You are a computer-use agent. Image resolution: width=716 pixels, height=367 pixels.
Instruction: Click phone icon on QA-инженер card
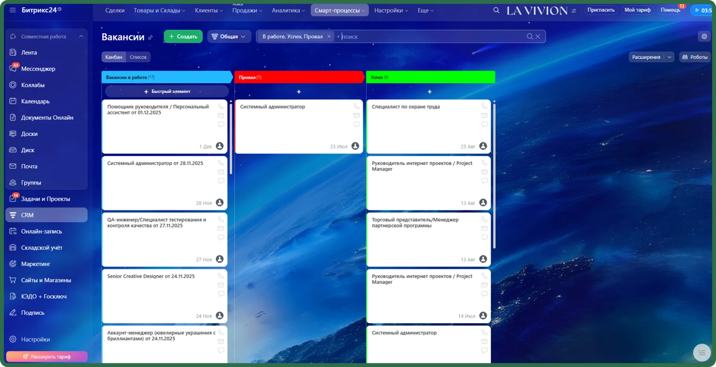coord(221,219)
